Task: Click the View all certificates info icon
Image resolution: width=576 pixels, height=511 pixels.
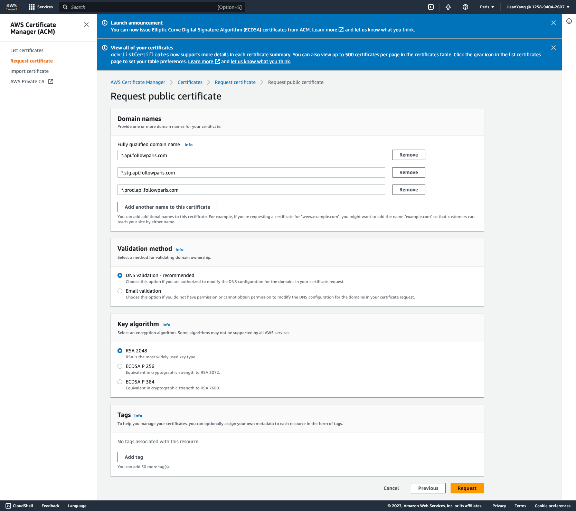Action: coord(105,48)
